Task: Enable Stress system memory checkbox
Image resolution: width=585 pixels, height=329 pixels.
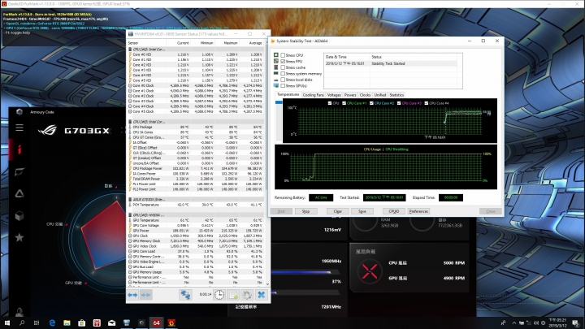Action: [x=283, y=73]
